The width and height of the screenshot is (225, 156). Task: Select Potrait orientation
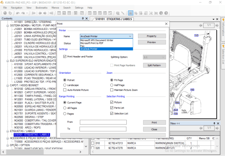pos(65,80)
